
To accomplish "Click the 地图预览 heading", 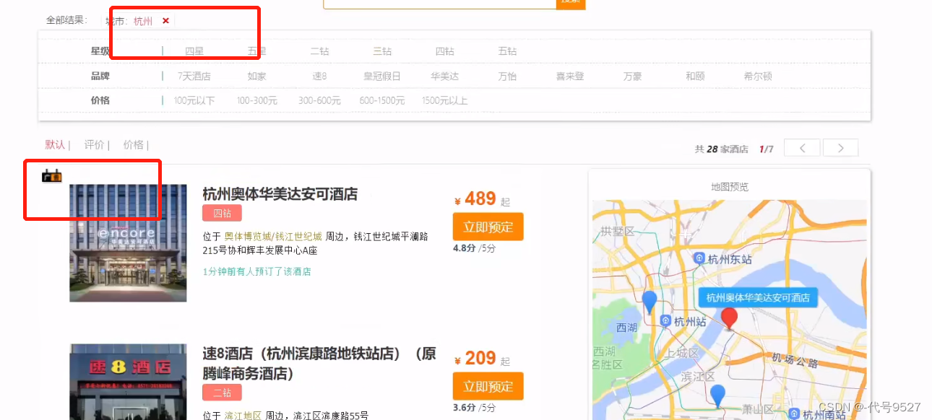I will 730,187.
